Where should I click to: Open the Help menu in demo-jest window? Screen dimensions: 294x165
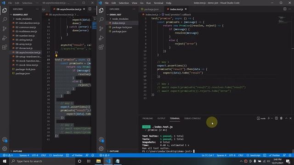coord(169,3)
